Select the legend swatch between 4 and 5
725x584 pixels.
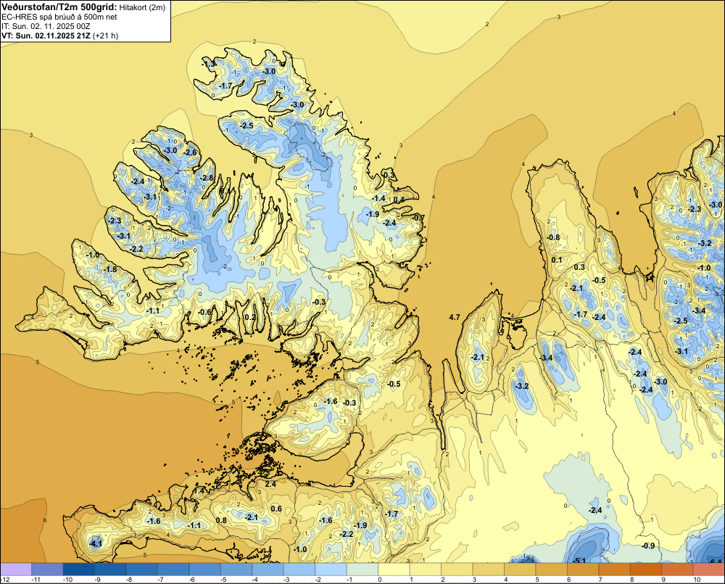[520, 569]
